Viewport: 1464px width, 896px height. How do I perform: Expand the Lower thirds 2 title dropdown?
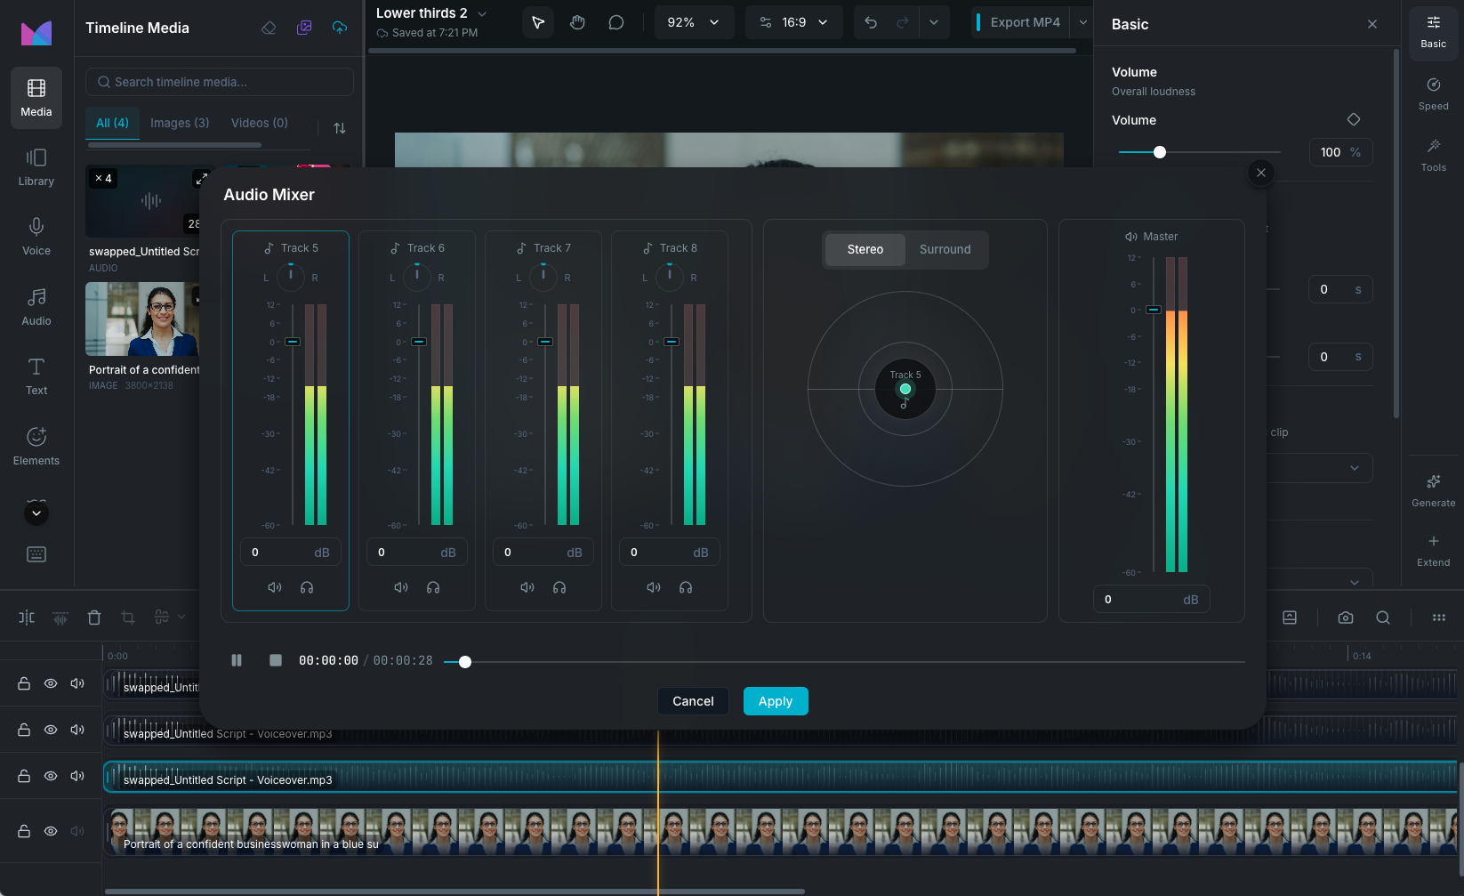(481, 13)
